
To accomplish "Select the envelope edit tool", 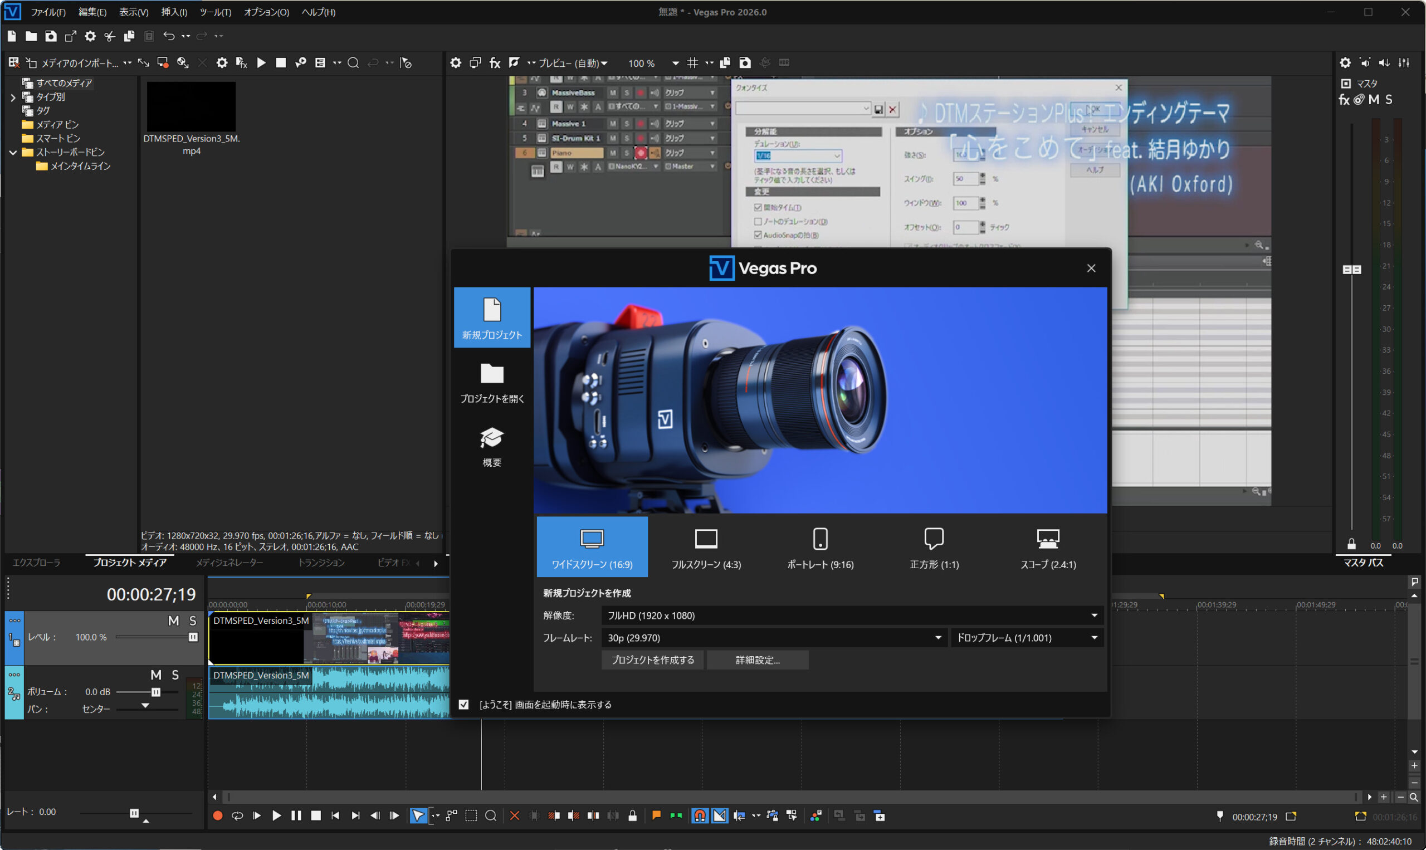I will 452,815.
